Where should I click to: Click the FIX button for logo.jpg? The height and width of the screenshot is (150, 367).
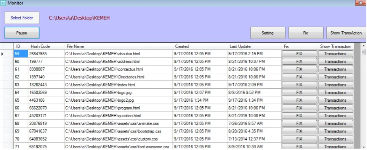[300, 93]
